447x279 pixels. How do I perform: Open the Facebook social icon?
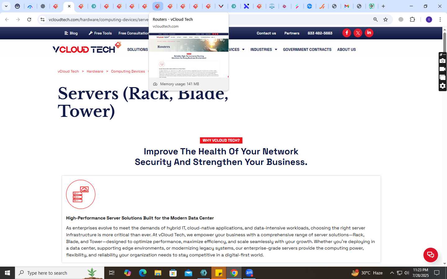click(x=347, y=33)
